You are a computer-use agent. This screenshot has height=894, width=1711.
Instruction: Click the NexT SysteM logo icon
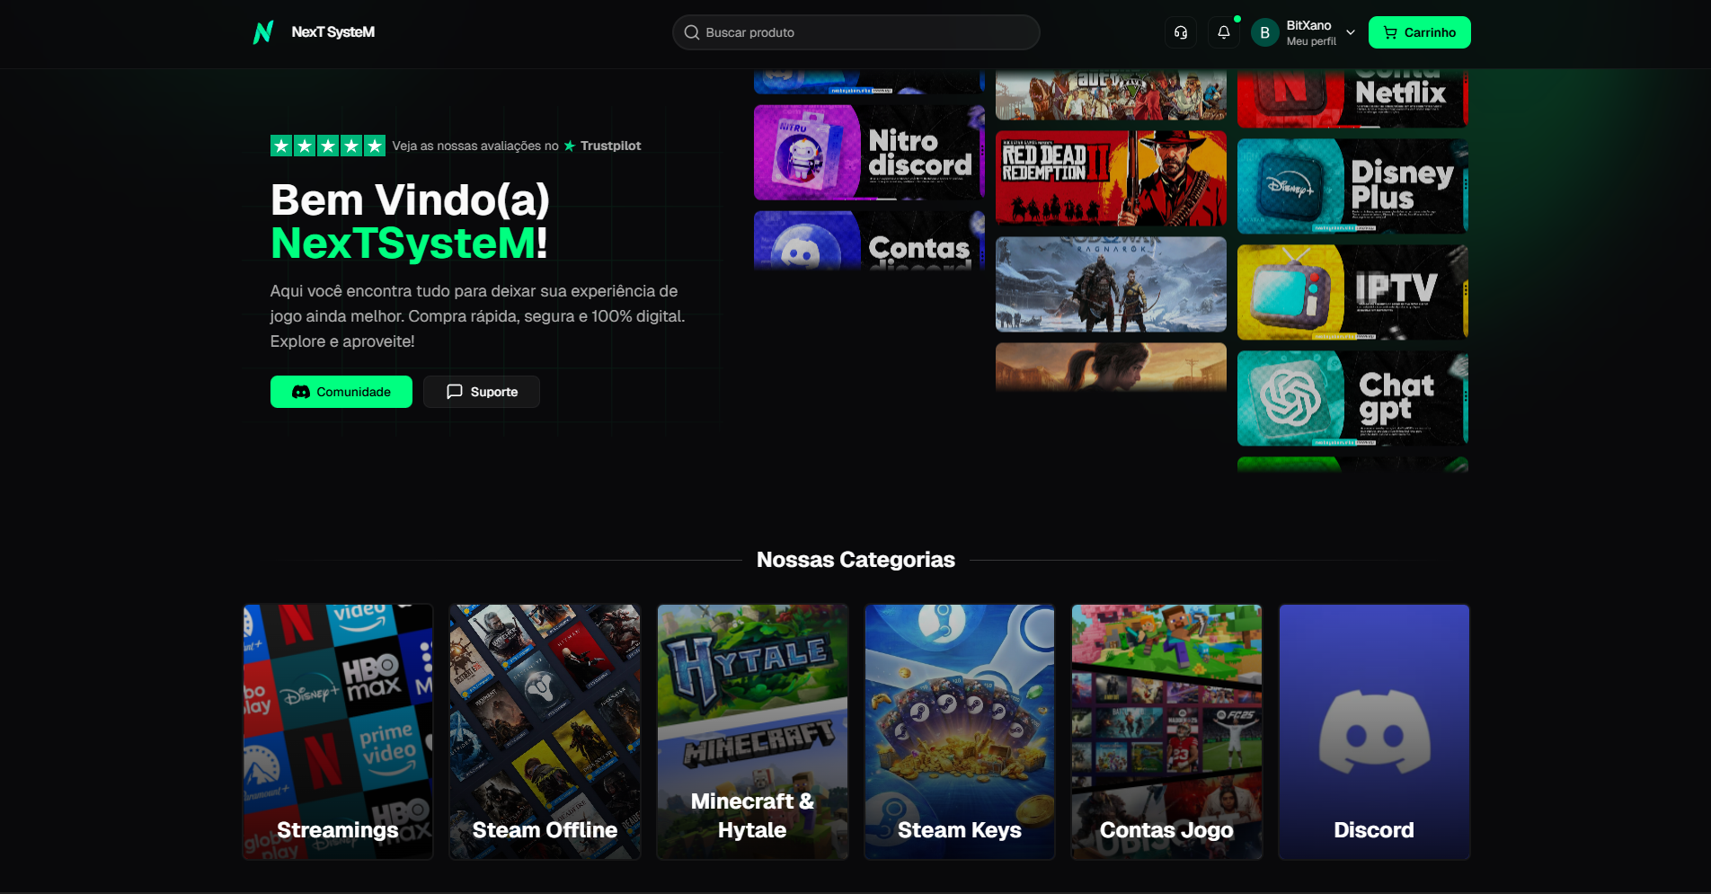pos(263,32)
